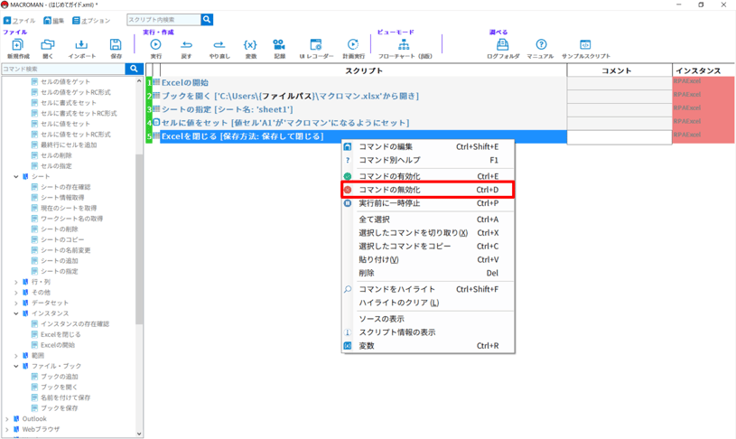This screenshot has width=736, height=439.
Task: Click the インポート (import) icon
Action: coord(81,45)
